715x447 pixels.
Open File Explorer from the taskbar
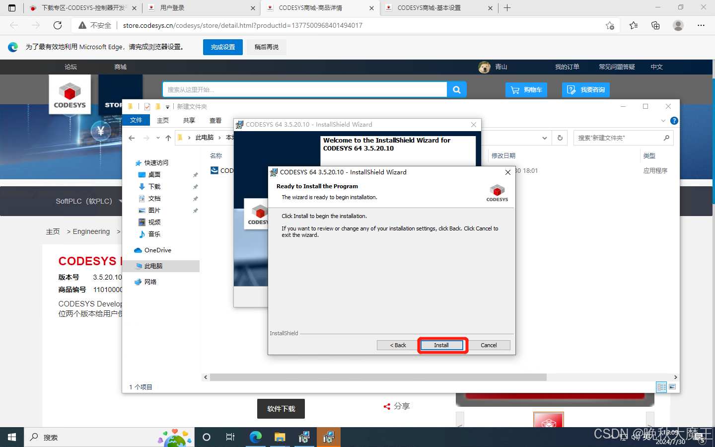[x=280, y=437]
